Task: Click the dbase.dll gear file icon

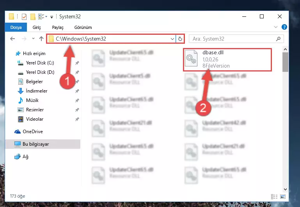Action: (191, 58)
